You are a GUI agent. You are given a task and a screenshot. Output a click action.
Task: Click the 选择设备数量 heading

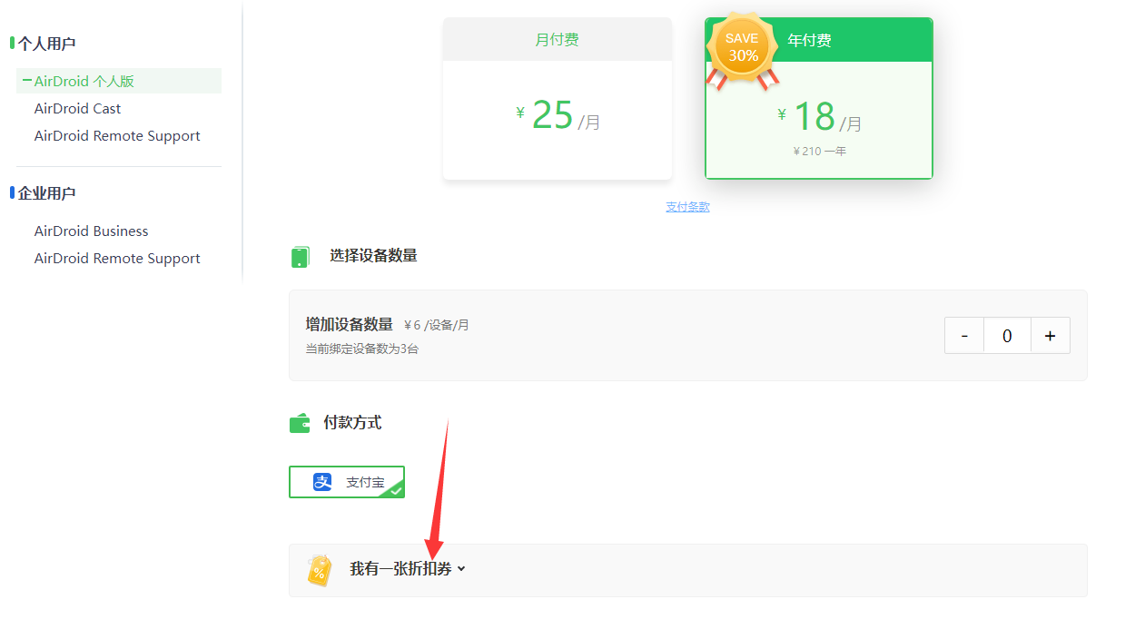[x=373, y=256]
